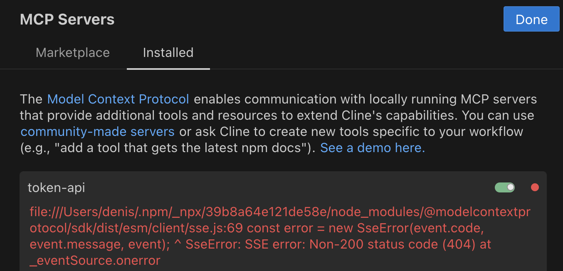
Task: Click the blue Done button
Action: point(531,19)
